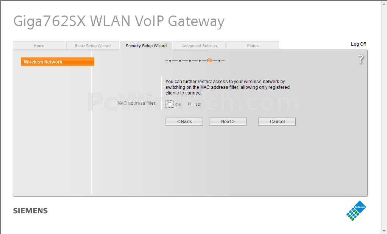The height and width of the screenshot is (234, 387).
Task: Log Off from the gateway
Action: [358, 44]
